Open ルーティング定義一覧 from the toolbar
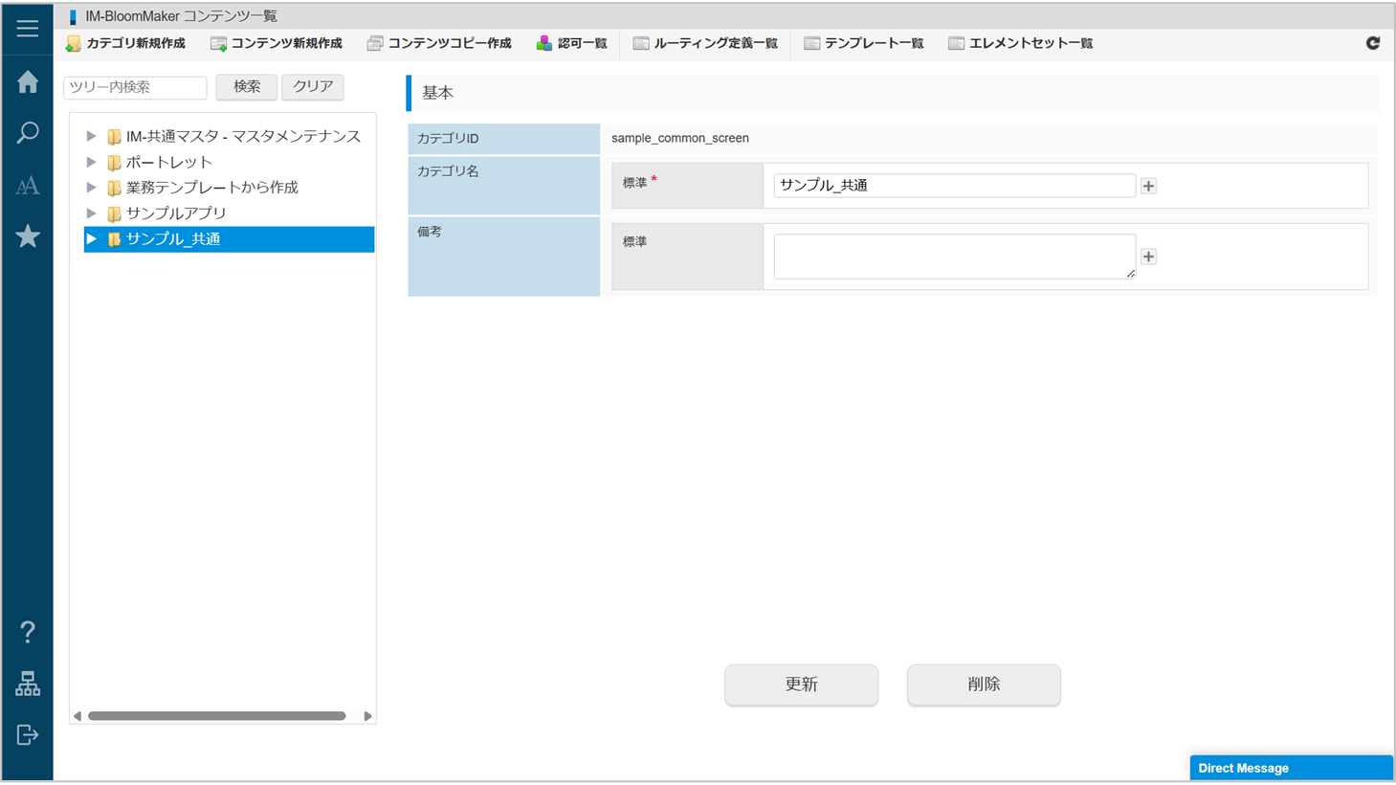This screenshot has width=1396, height=785. (705, 43)
